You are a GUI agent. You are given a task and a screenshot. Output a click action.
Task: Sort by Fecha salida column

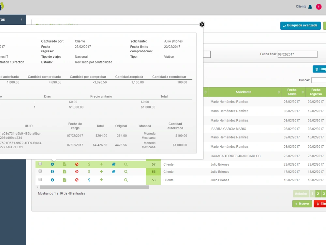tap(293, 92)
